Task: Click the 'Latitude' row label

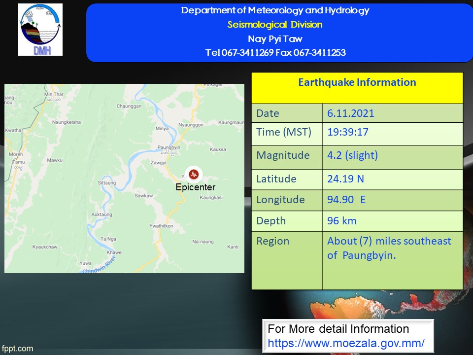Action: pyautogui.click(x=276, y=178)
